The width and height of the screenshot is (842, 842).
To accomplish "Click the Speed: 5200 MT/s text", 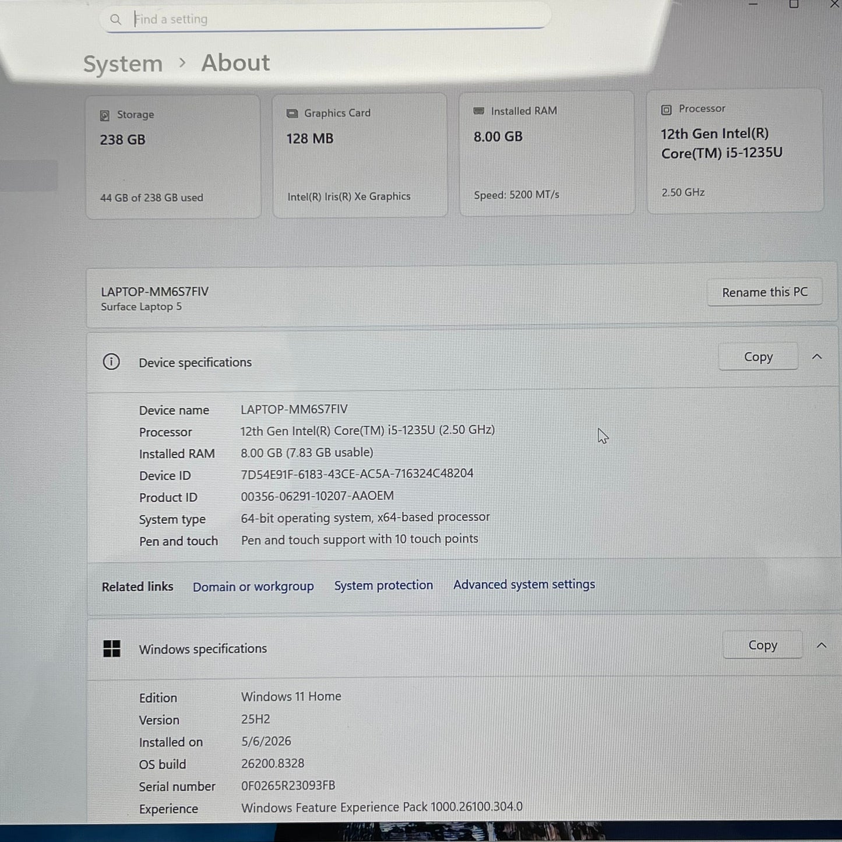I will 517,195.
